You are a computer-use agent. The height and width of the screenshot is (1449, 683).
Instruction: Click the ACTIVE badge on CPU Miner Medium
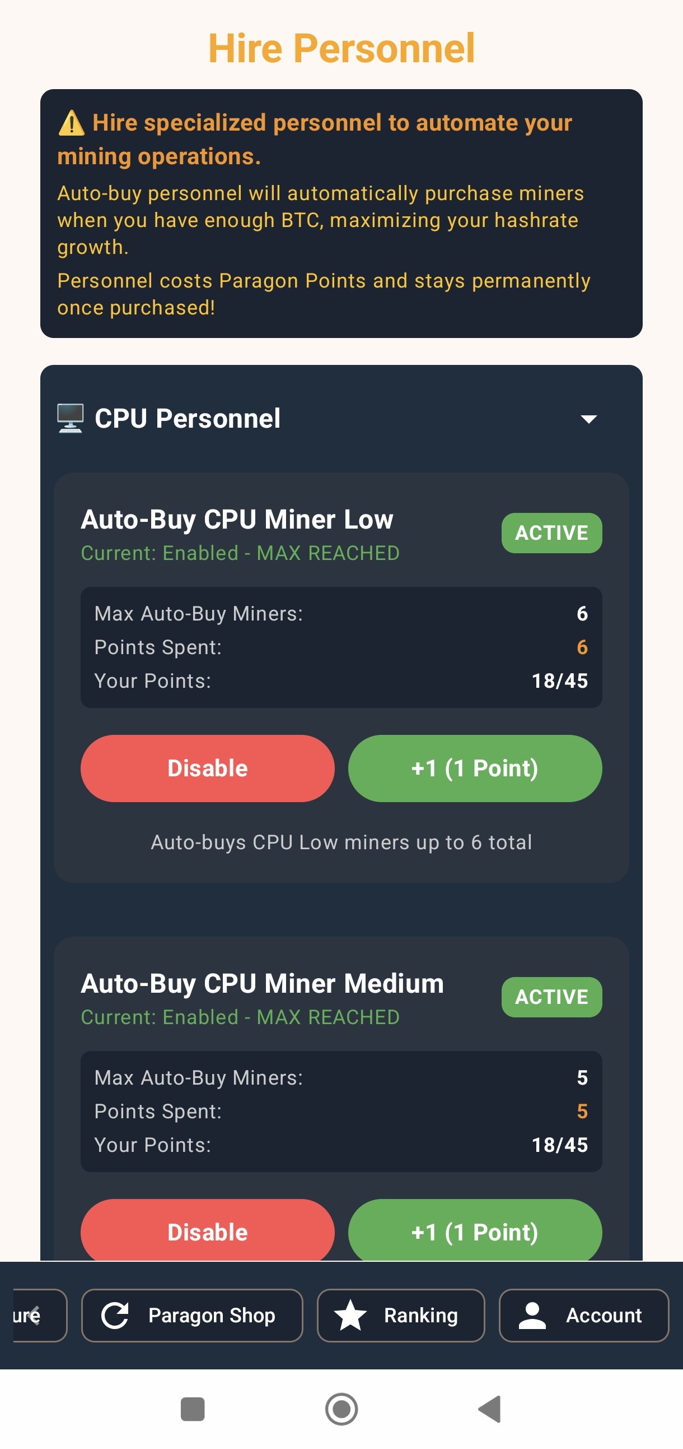[551, 997]
